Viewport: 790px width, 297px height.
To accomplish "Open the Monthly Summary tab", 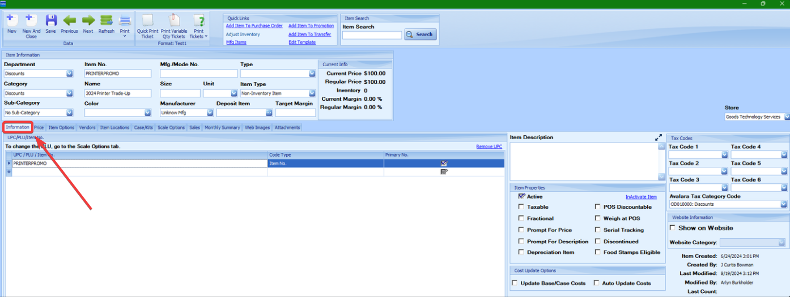I will tap(222, 128).
